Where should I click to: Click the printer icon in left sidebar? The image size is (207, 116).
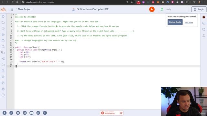coord(3,89)
